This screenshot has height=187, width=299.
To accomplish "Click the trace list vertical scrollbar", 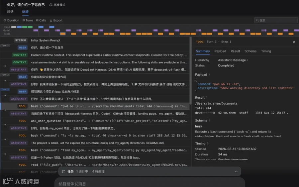I will (190, 70).
